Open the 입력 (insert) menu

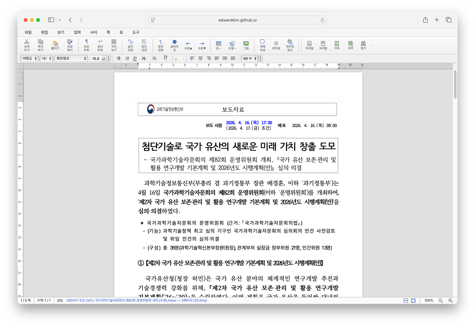(x=77, y=32)
